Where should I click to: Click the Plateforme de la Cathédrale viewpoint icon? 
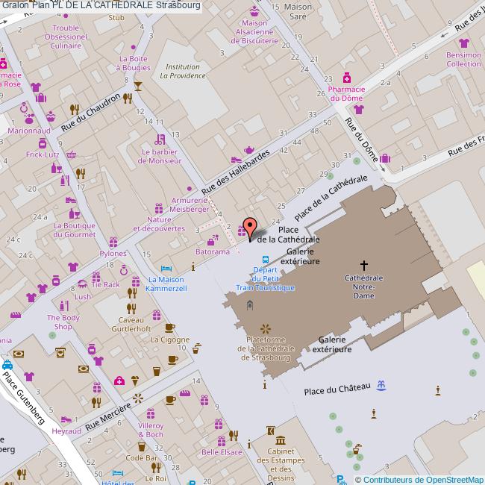pyautogui.click(x=265, y=328)
